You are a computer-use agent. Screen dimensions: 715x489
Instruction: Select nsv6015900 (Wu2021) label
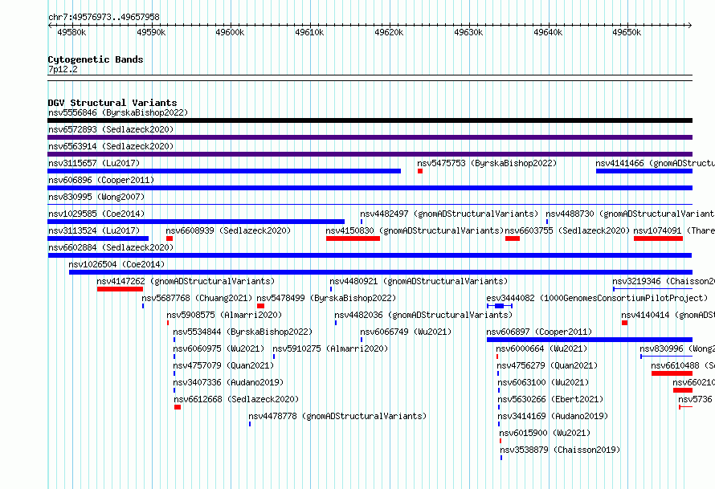[545, 433]
